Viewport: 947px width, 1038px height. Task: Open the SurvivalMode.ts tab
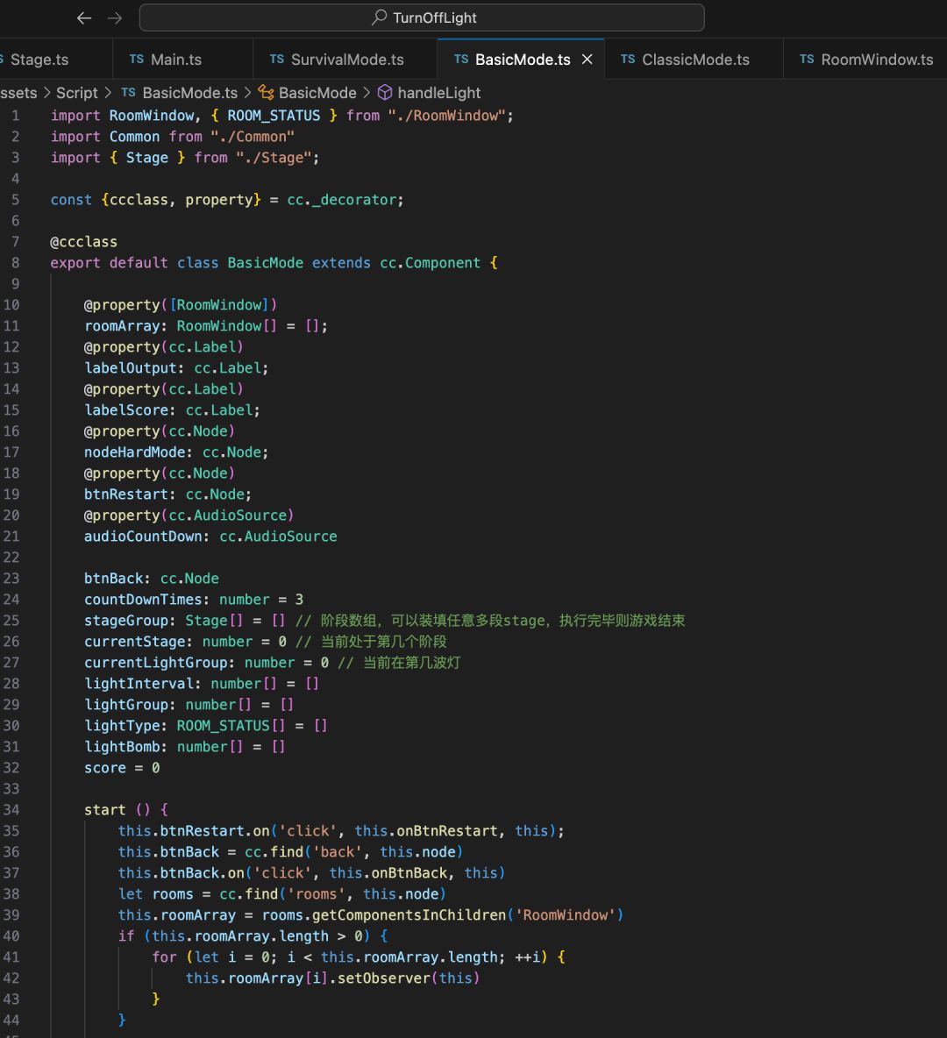coord(347,60)
